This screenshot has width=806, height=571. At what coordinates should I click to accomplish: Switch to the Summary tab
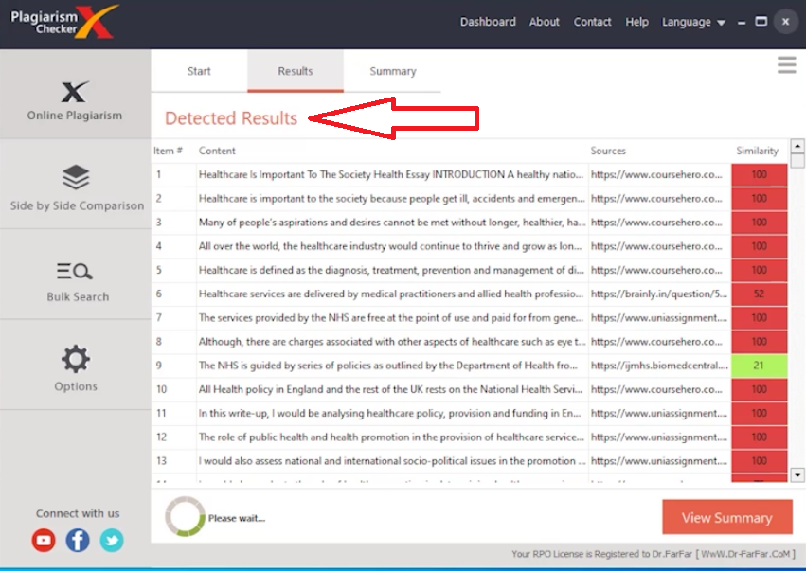[393, 71]
